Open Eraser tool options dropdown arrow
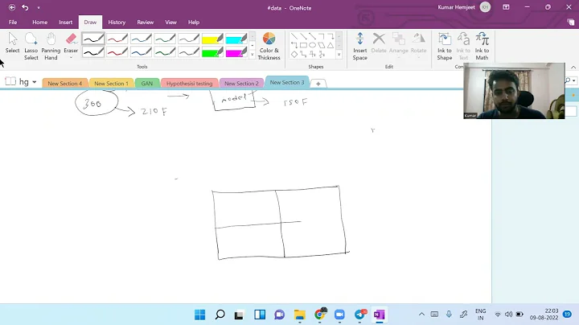Viewport: 579px width, 325px height. pyautogui.click(x=71, y=58)
